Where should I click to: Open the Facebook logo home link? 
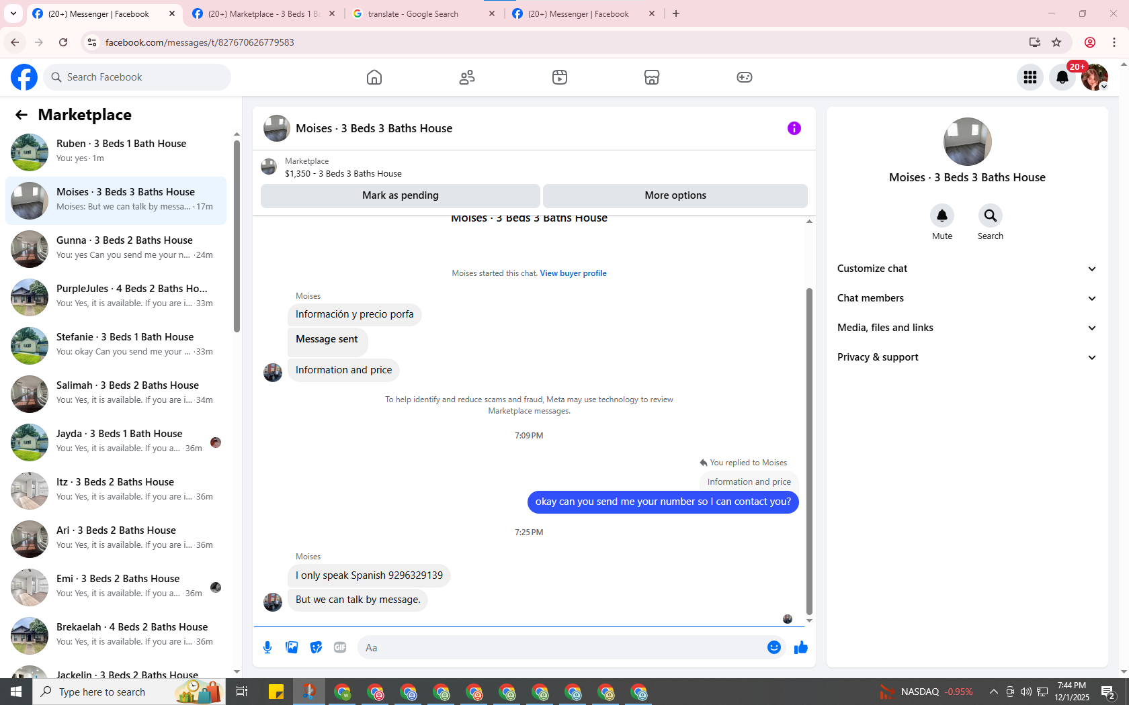click(24, 77)
